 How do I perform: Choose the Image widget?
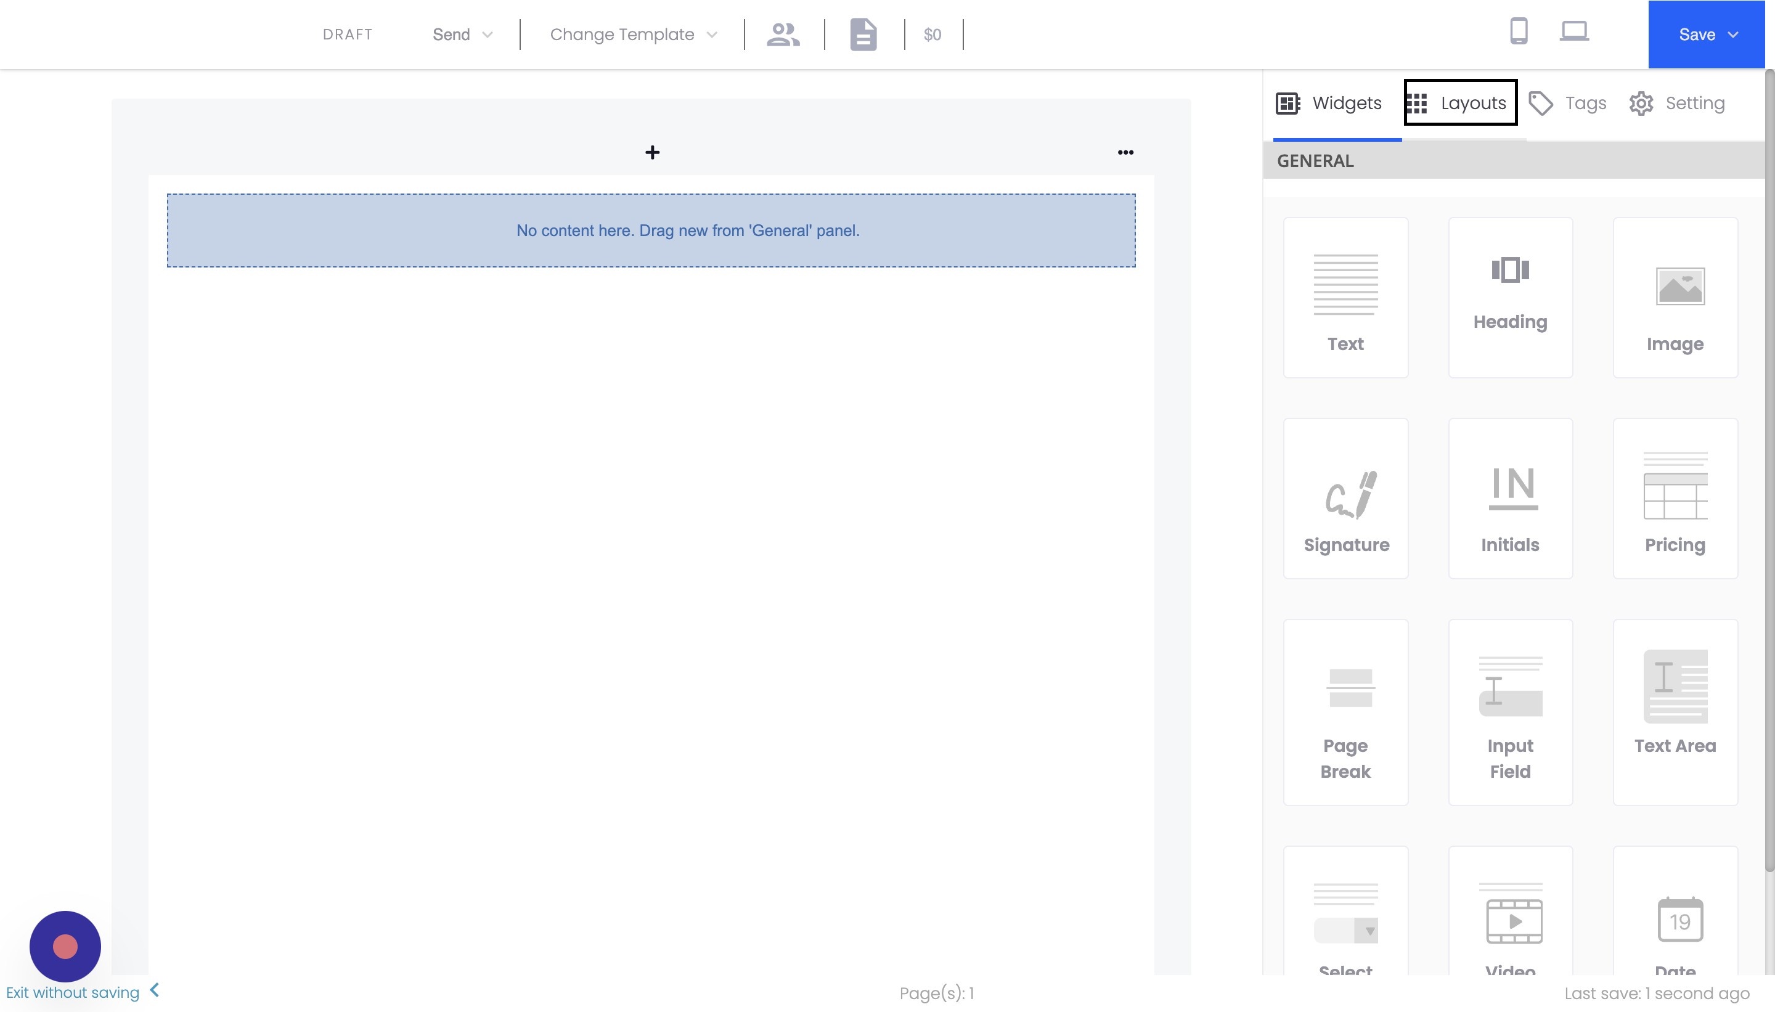click(x=1675, y=298)
